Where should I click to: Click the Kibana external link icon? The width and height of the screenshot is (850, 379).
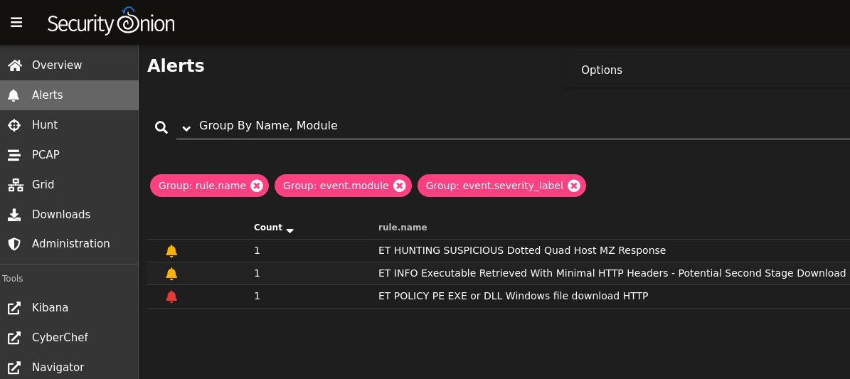(14, 308)
